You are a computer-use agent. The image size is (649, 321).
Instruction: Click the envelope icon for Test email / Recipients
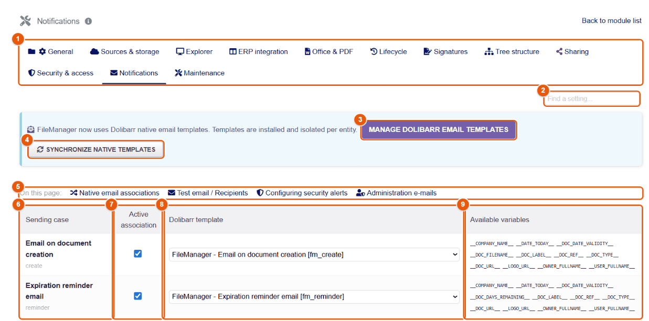click(x=172, y=193)
